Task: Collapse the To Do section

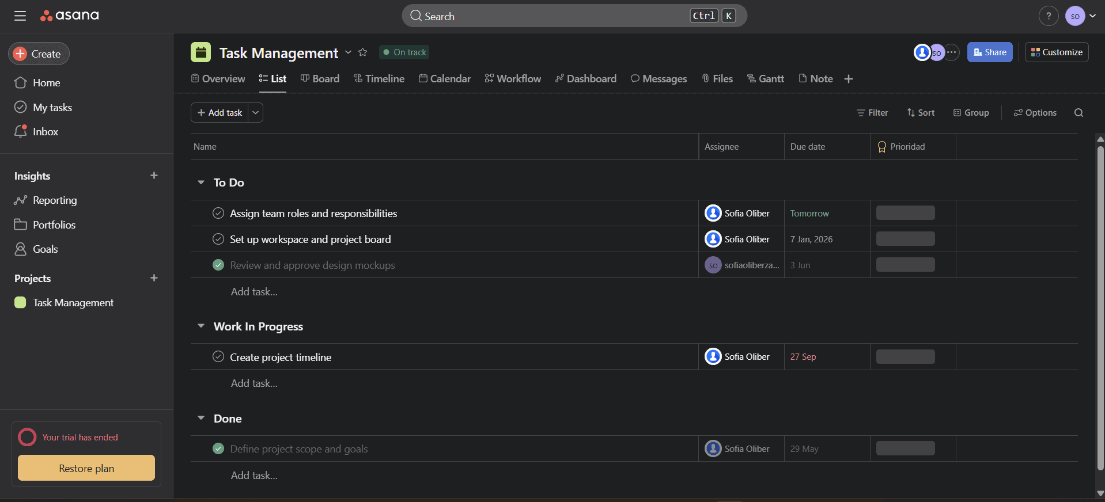Action: pyautogui.click(x=201, y=182)
